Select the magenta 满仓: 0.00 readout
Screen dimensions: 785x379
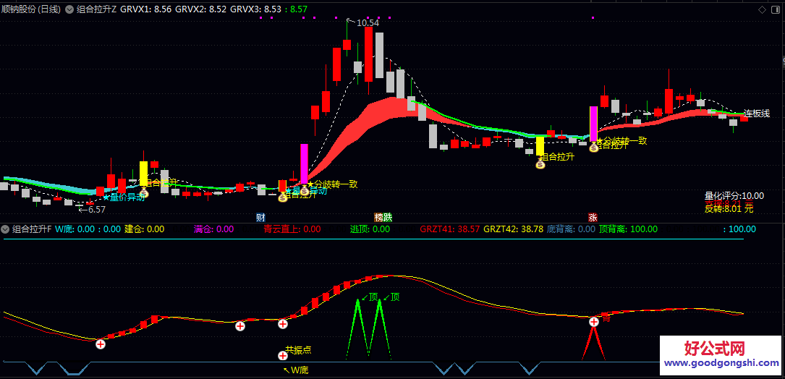pyautogui.click(x=213, y=229)
